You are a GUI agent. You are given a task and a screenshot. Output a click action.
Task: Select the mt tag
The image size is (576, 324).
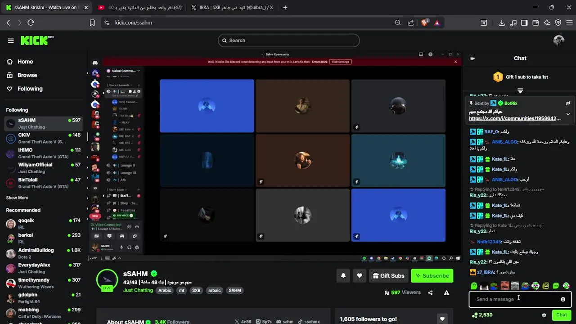(182, 290)
